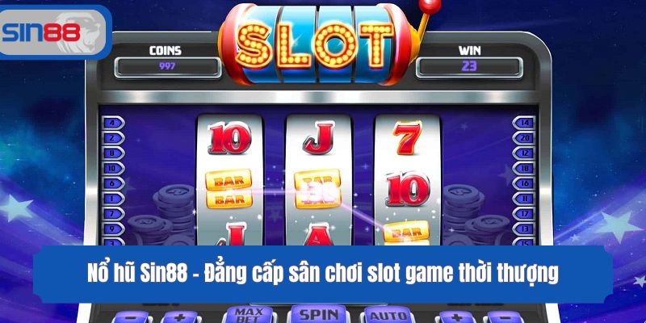Click the WIN display showing 23
The width and height of the screenshot is (646, 323).
coord(469,68)
